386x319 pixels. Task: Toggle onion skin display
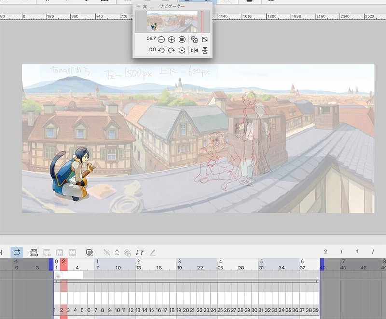[90, 253]
